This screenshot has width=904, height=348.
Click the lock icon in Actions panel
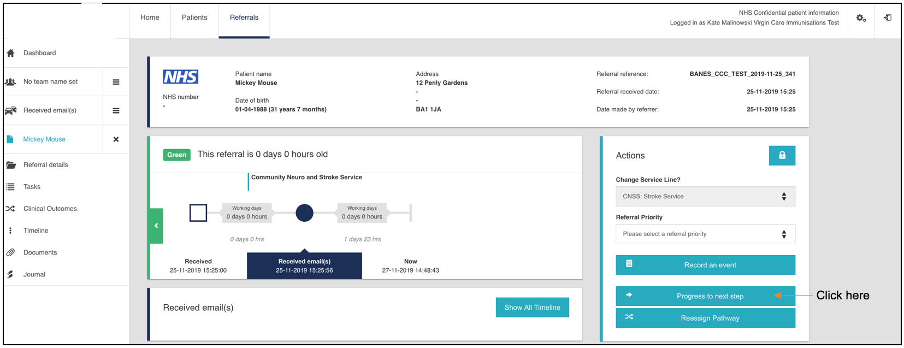[782, 155]
